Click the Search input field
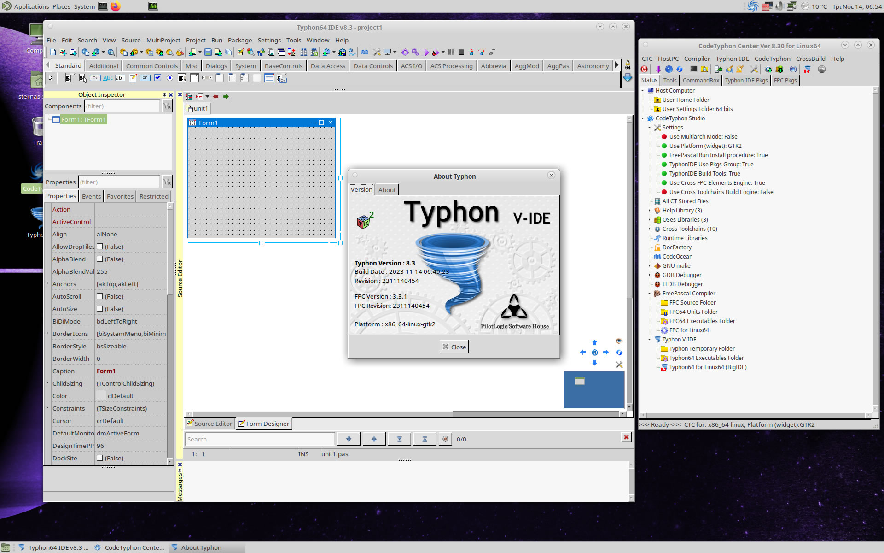 tap(260, 439)
